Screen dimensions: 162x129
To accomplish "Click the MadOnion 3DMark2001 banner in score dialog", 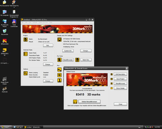I will click(x=87, y=80).
